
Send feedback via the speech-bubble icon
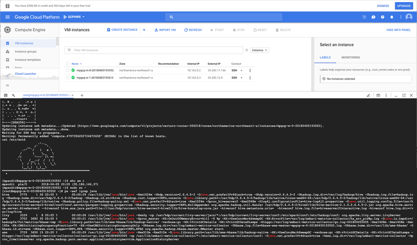coord(373,17)
